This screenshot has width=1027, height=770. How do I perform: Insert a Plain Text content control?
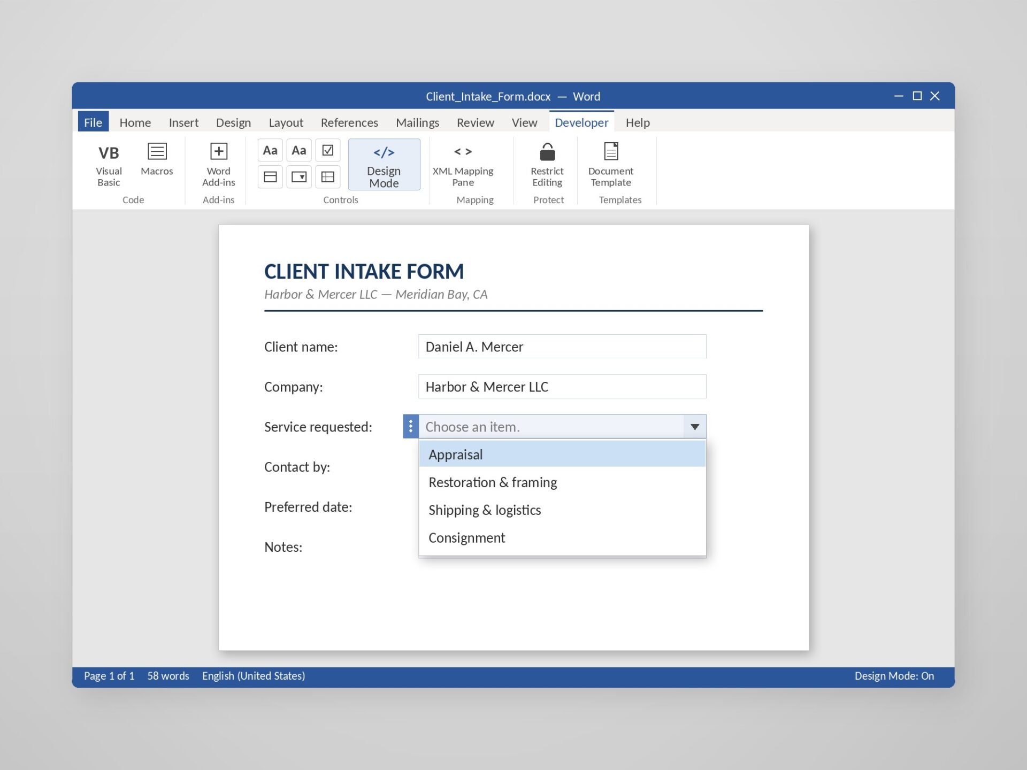(x=299, y=150)
